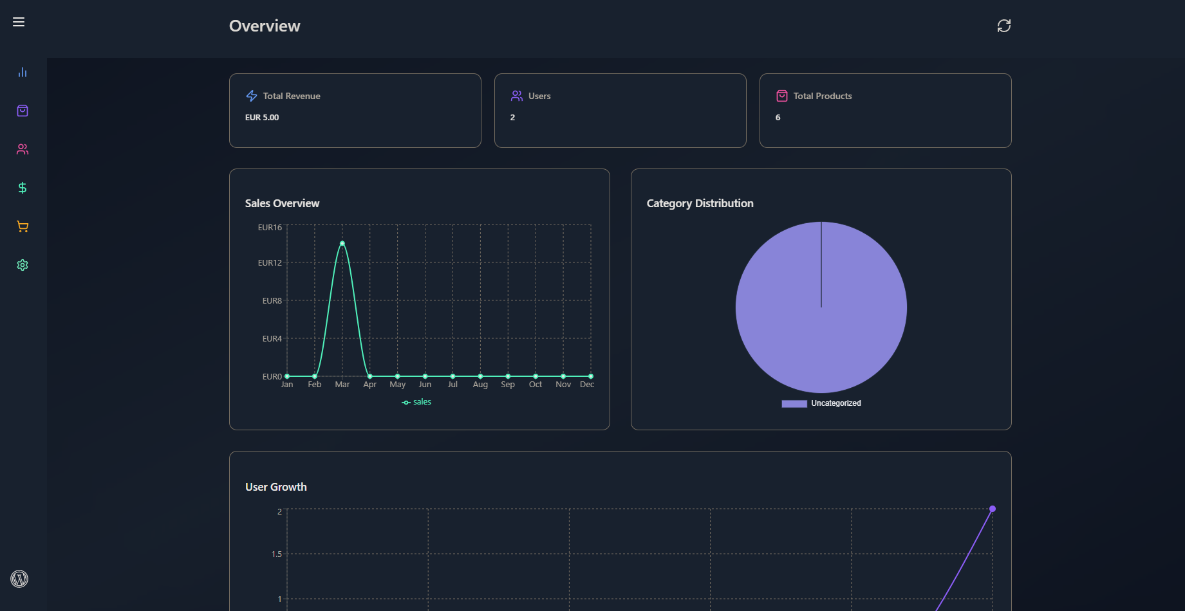Click the Aug axis label
Viewport: 1185px width, 611px height.
pos(480,385)
